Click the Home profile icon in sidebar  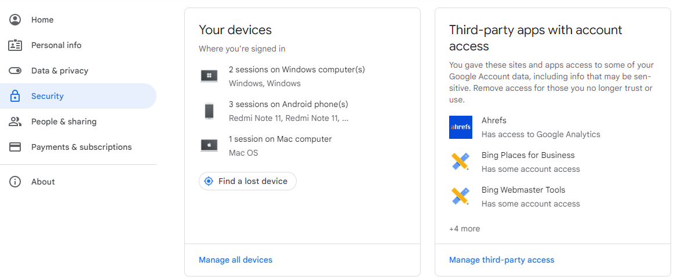click(x=15, y=20)
